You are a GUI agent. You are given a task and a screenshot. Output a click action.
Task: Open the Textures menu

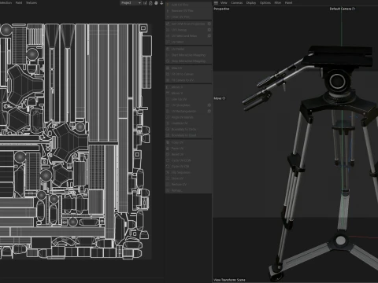click(x=31, y=2)
